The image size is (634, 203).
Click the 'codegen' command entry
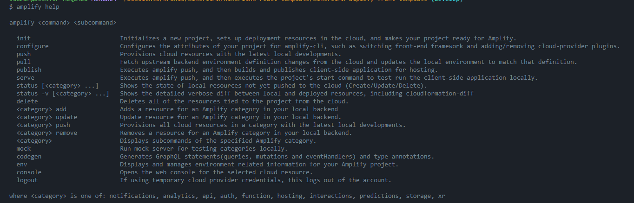point(29,157)
